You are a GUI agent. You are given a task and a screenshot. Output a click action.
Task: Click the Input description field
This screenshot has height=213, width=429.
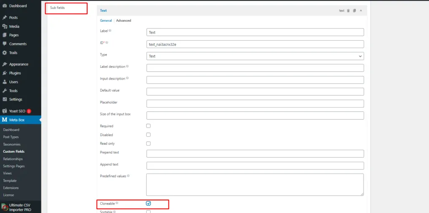click(x=255, y=80)
